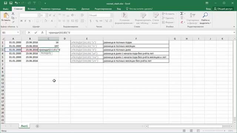Click column header G
237x133 pixels.
click(175, 39)
